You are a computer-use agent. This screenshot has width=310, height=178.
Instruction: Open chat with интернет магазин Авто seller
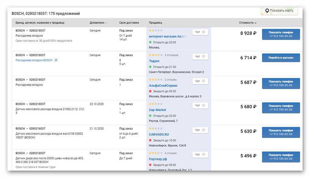(200, 32)
